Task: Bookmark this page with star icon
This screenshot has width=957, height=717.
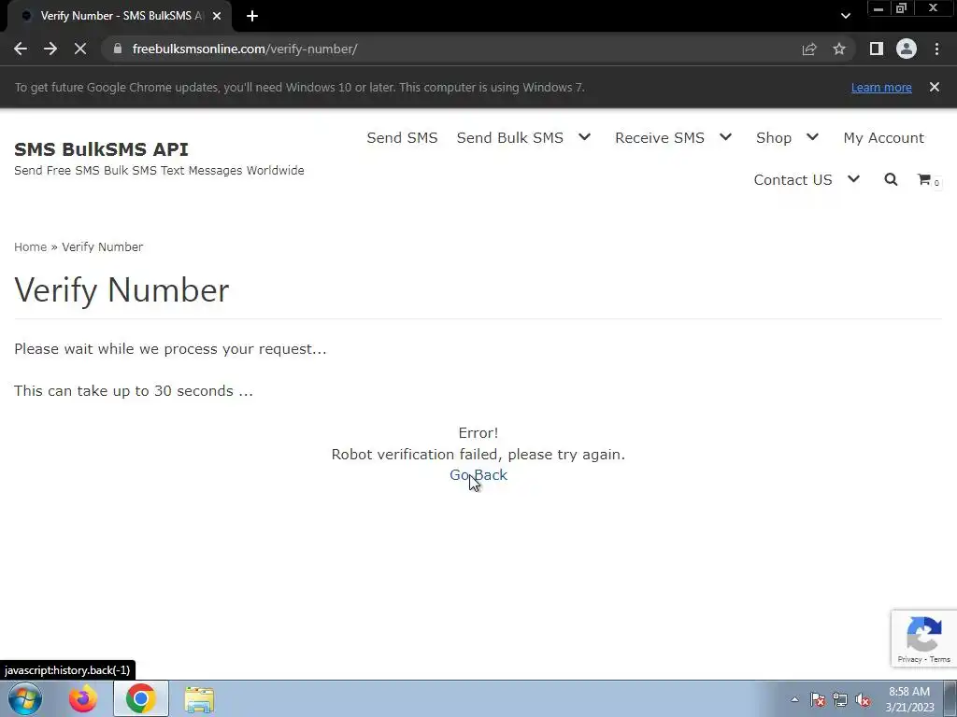Action: 839,49
